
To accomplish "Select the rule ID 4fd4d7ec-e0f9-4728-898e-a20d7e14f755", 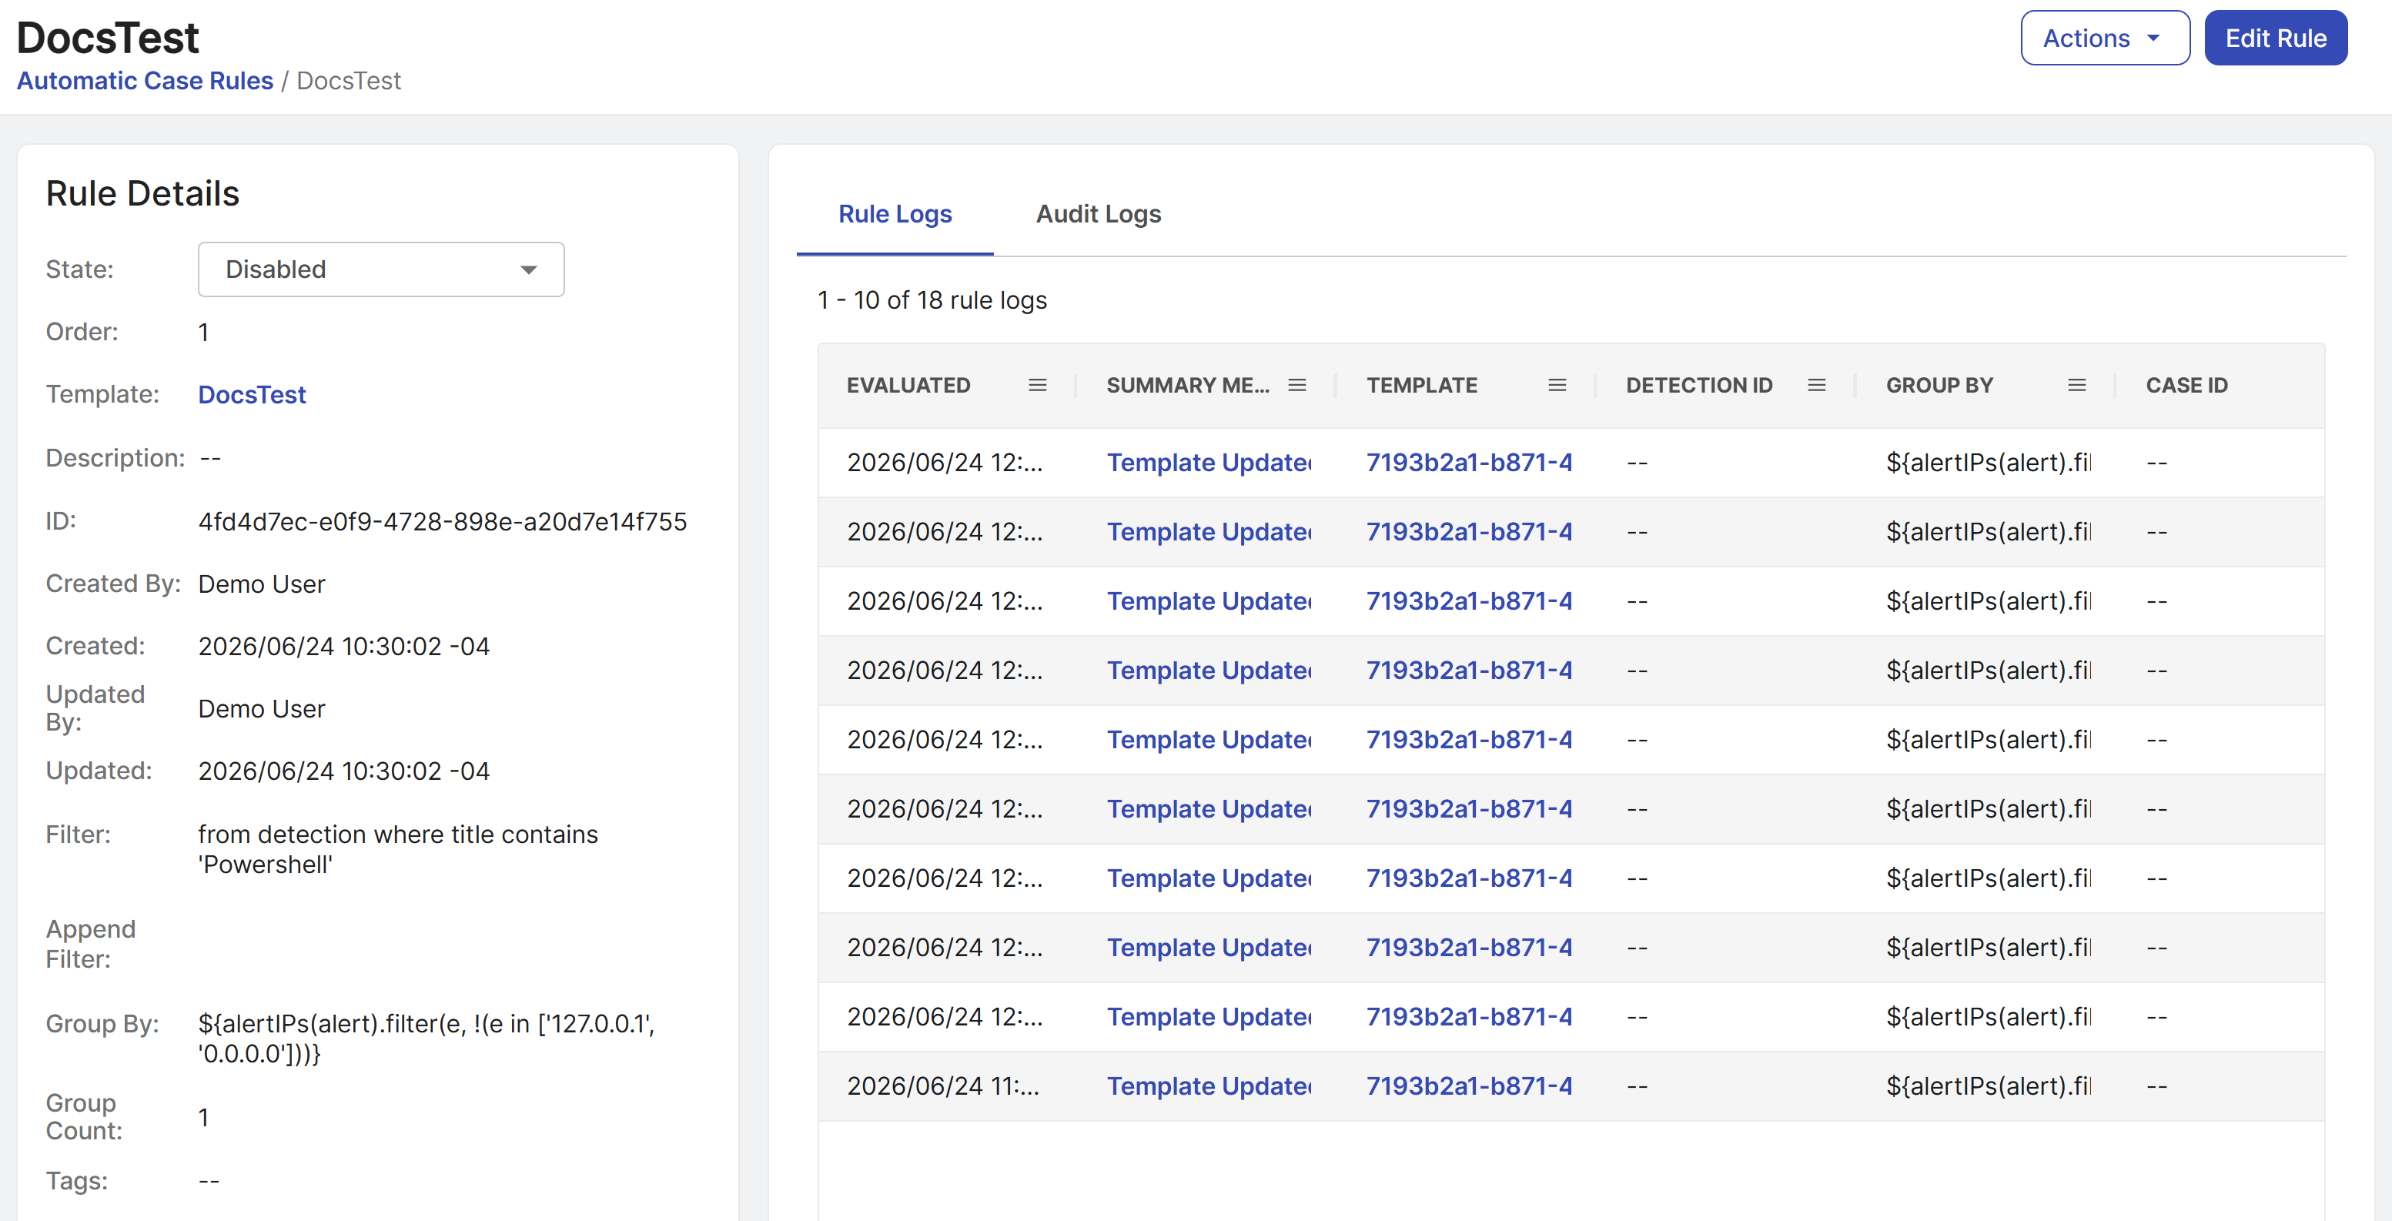I will 442,522.
